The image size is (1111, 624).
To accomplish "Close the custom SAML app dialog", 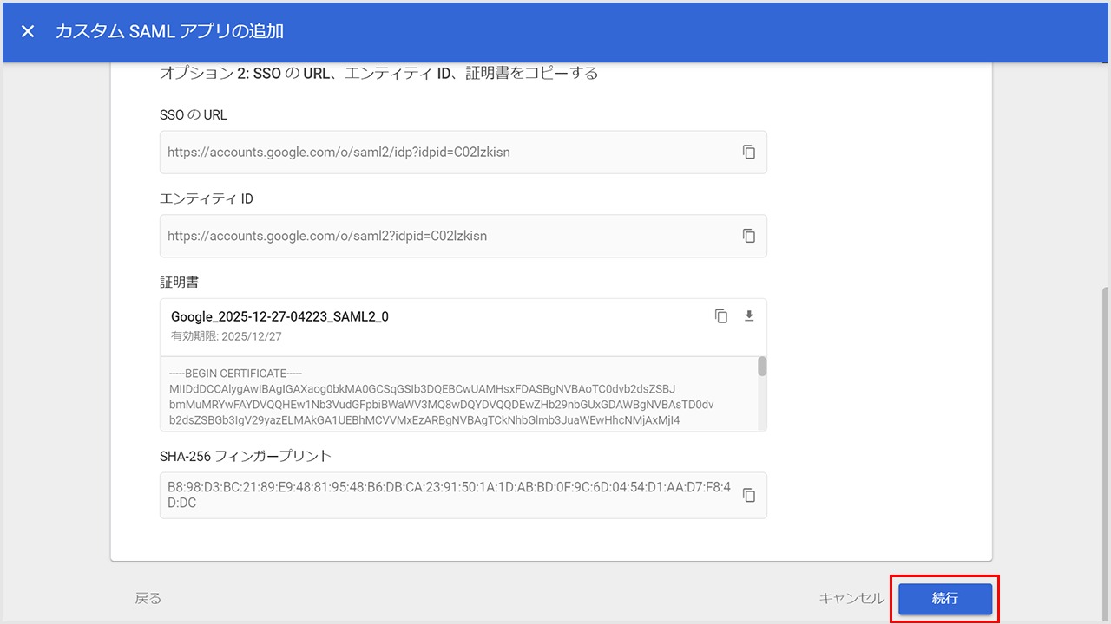I will pyautogui.click(x=28, y=32).
